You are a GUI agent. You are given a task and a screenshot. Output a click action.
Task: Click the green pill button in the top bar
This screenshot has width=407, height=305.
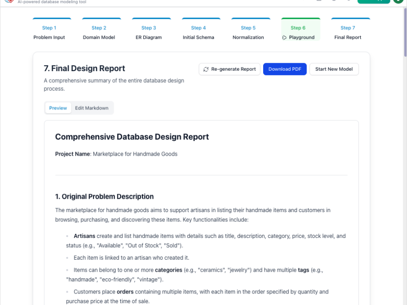[x=374, y=1]
